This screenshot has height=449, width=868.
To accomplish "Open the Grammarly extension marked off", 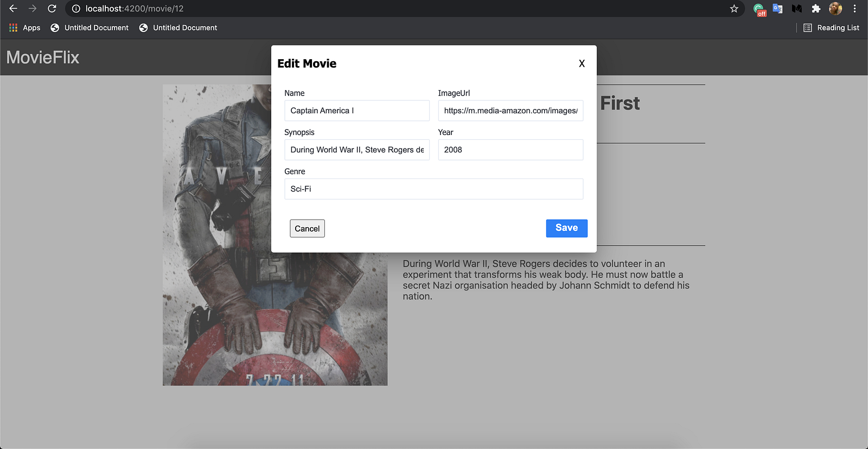I will coord(759,9).
